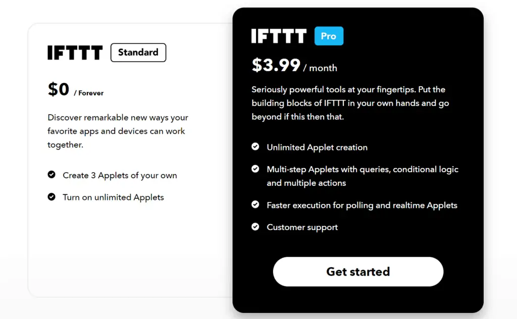Click the Get started button
Screen dimensions: 517x319
point(358,272)
